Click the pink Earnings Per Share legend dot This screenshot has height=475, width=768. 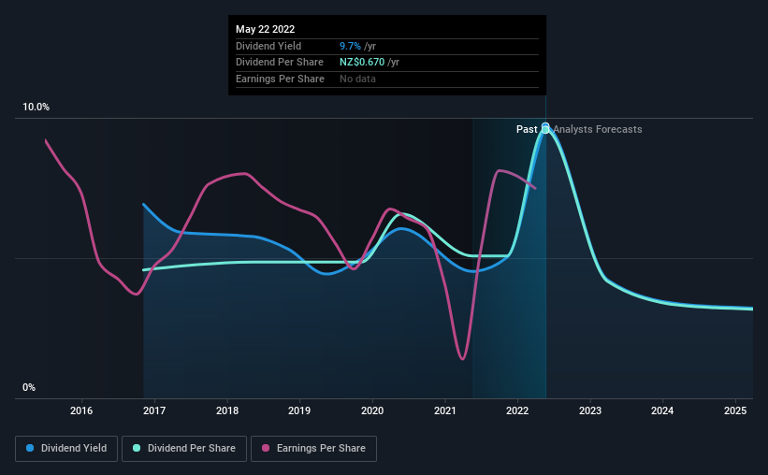pyautogui.click(x=266, y=448)
